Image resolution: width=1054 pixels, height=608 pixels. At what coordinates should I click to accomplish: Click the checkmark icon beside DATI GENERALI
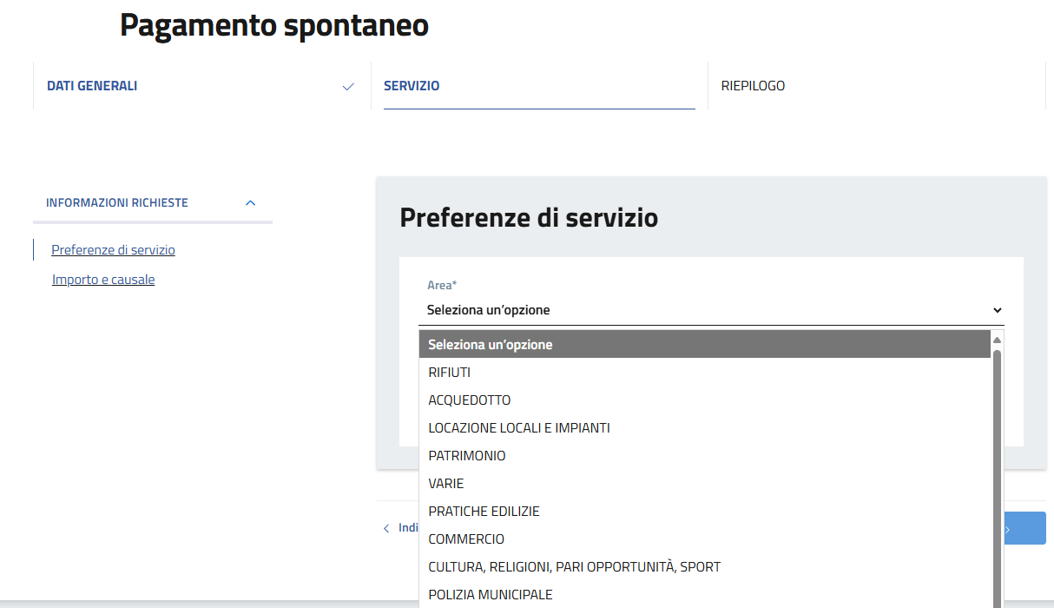[x=348, y=87]
